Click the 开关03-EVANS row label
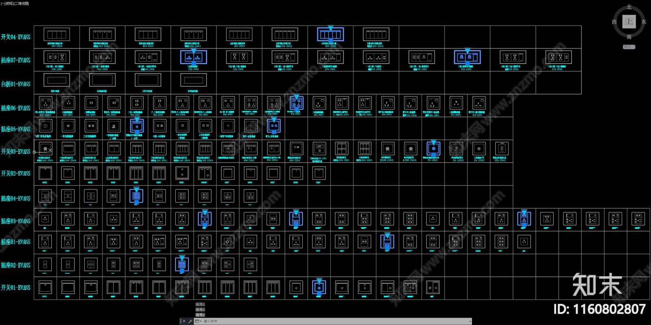 (15, 152)
